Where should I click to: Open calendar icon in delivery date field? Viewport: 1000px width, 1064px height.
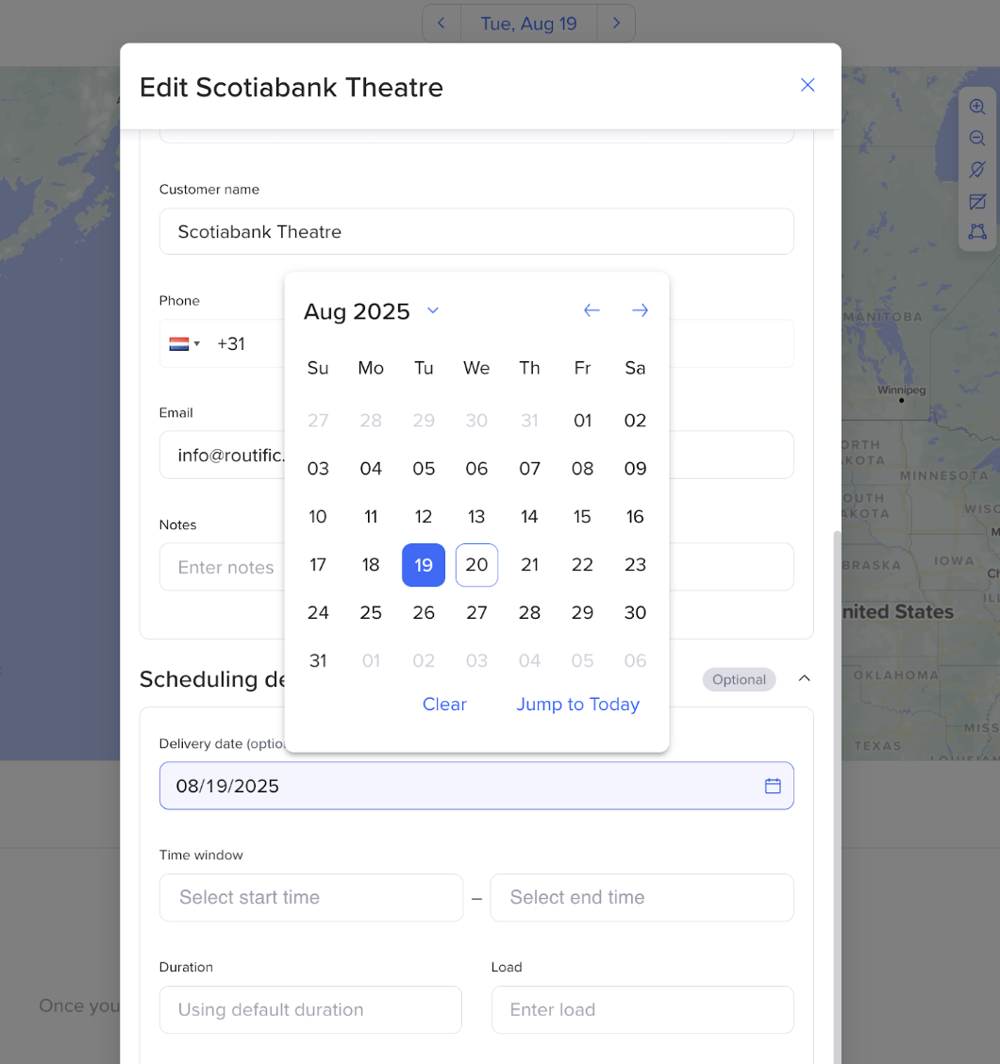pos(773,786)
